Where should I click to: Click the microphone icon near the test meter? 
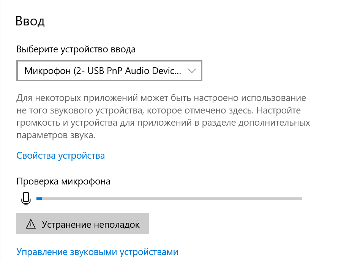pos(25,198)
